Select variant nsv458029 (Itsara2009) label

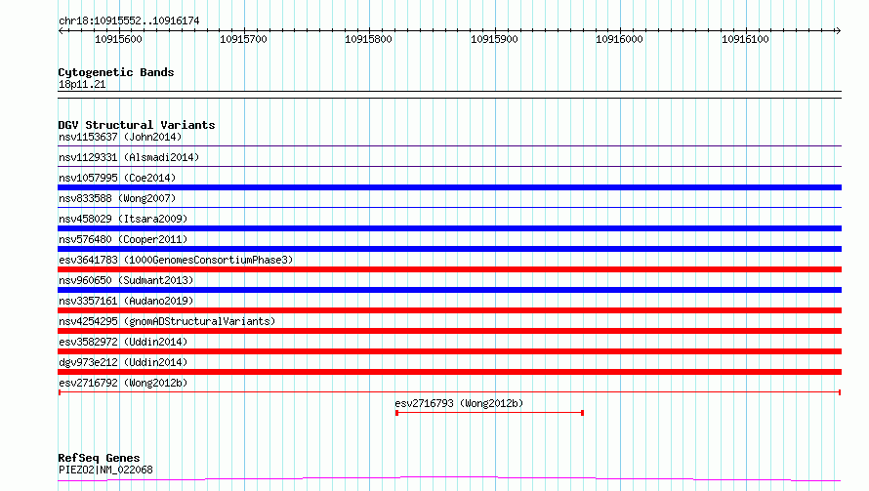pos(123,219)
